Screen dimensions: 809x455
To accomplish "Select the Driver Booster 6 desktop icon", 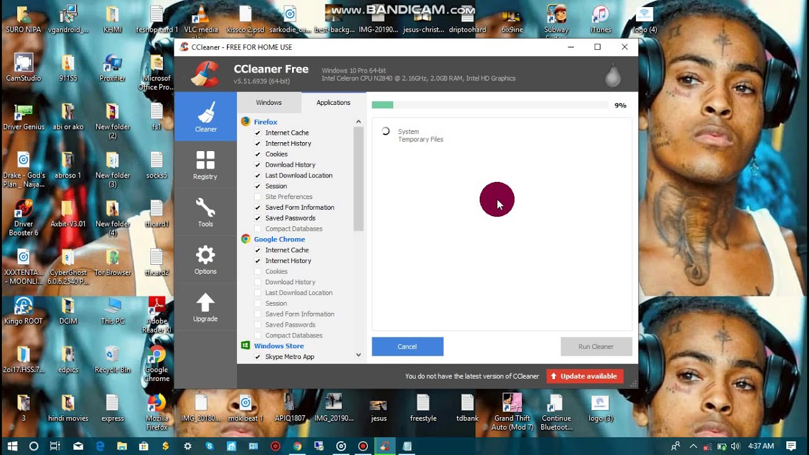I will click(23, 218).
